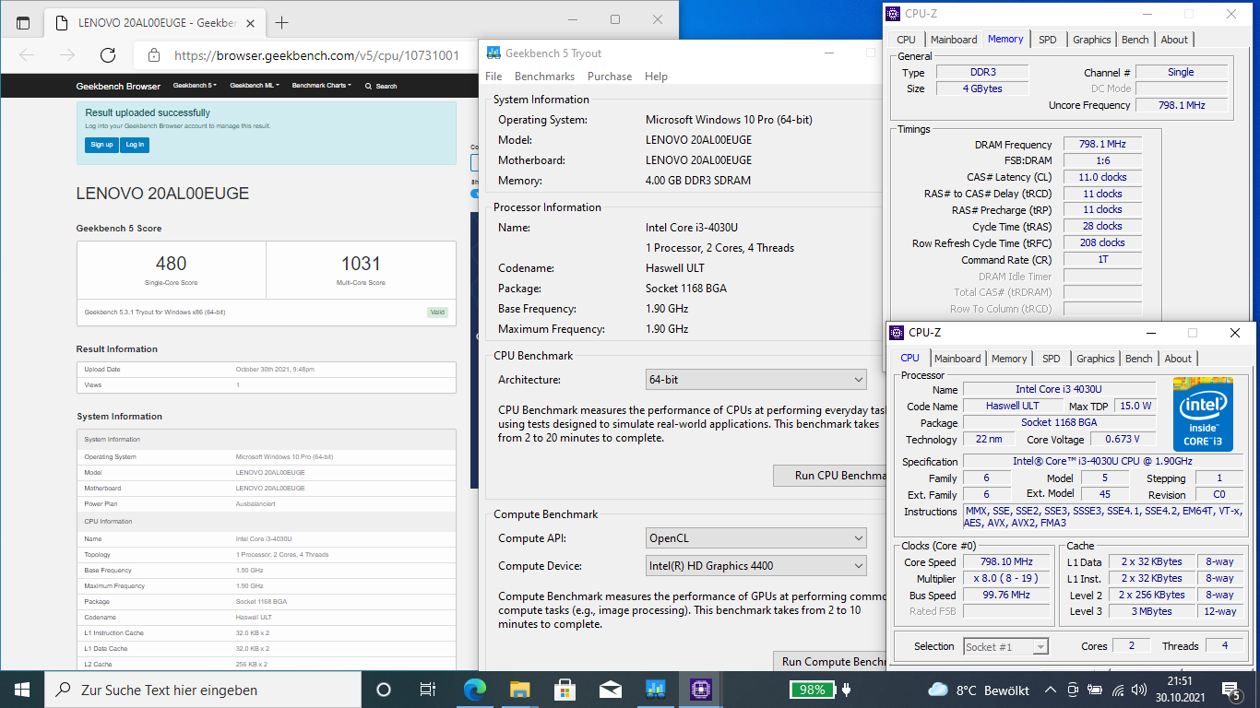The height and width of the screenshot is (708, 1260).
Task: Click the green Valid badge
Action: pyautogui.click(x=437, y=312)
